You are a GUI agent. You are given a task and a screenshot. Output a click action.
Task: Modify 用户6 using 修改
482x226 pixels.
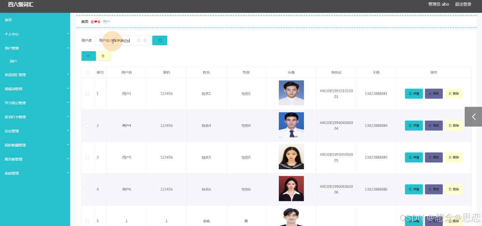[434, 189]
